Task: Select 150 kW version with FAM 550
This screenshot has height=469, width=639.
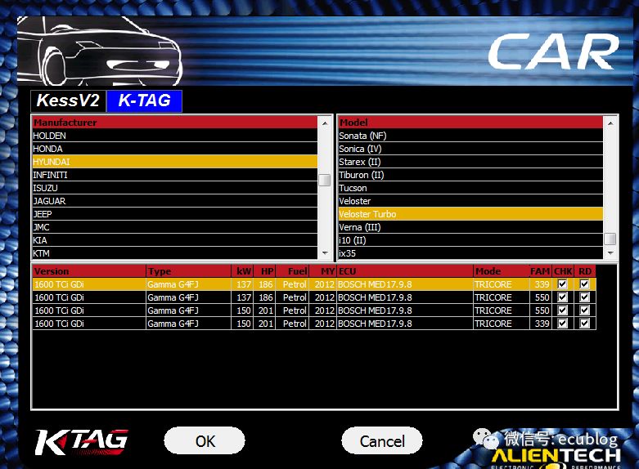Action: point(314,310)
